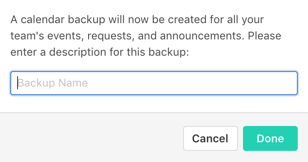Select Cancel to abort backup creation

point(210,138)
